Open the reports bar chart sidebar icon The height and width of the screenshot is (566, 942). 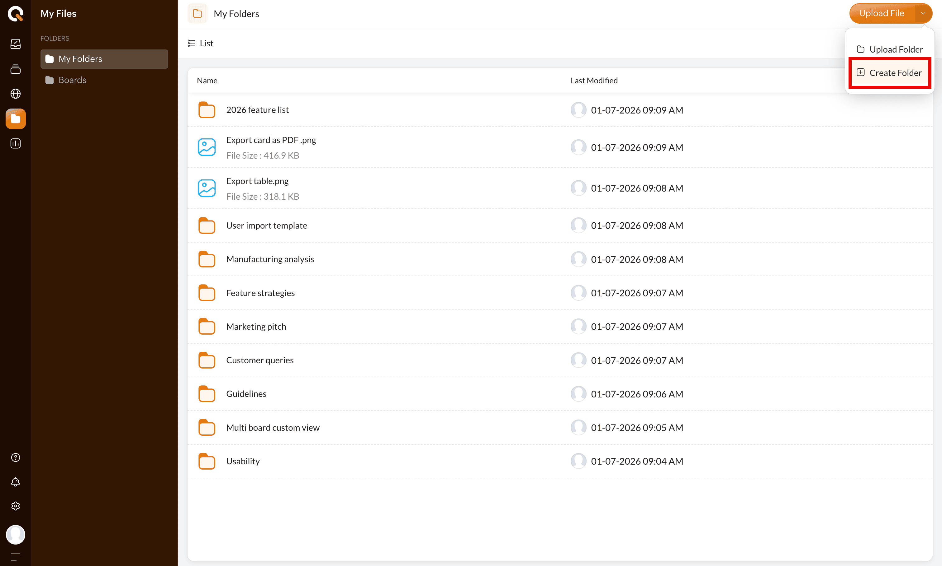coord(15,144)
